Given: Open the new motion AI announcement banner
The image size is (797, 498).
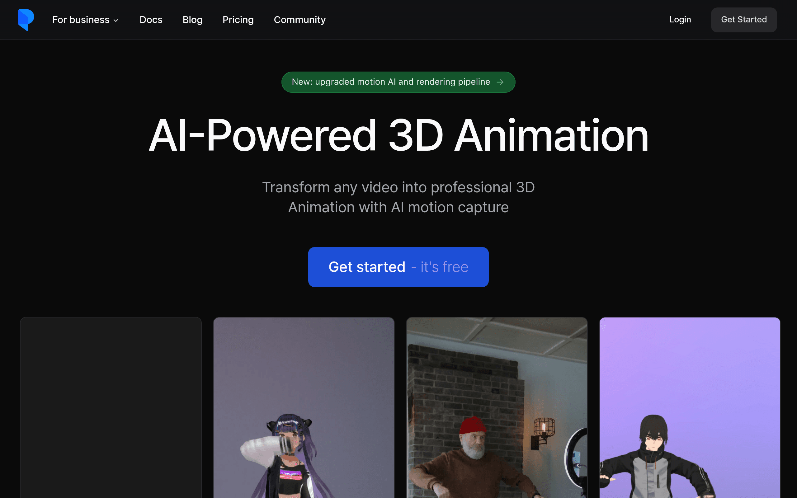Looking at the screenshot, I should 398,82.
